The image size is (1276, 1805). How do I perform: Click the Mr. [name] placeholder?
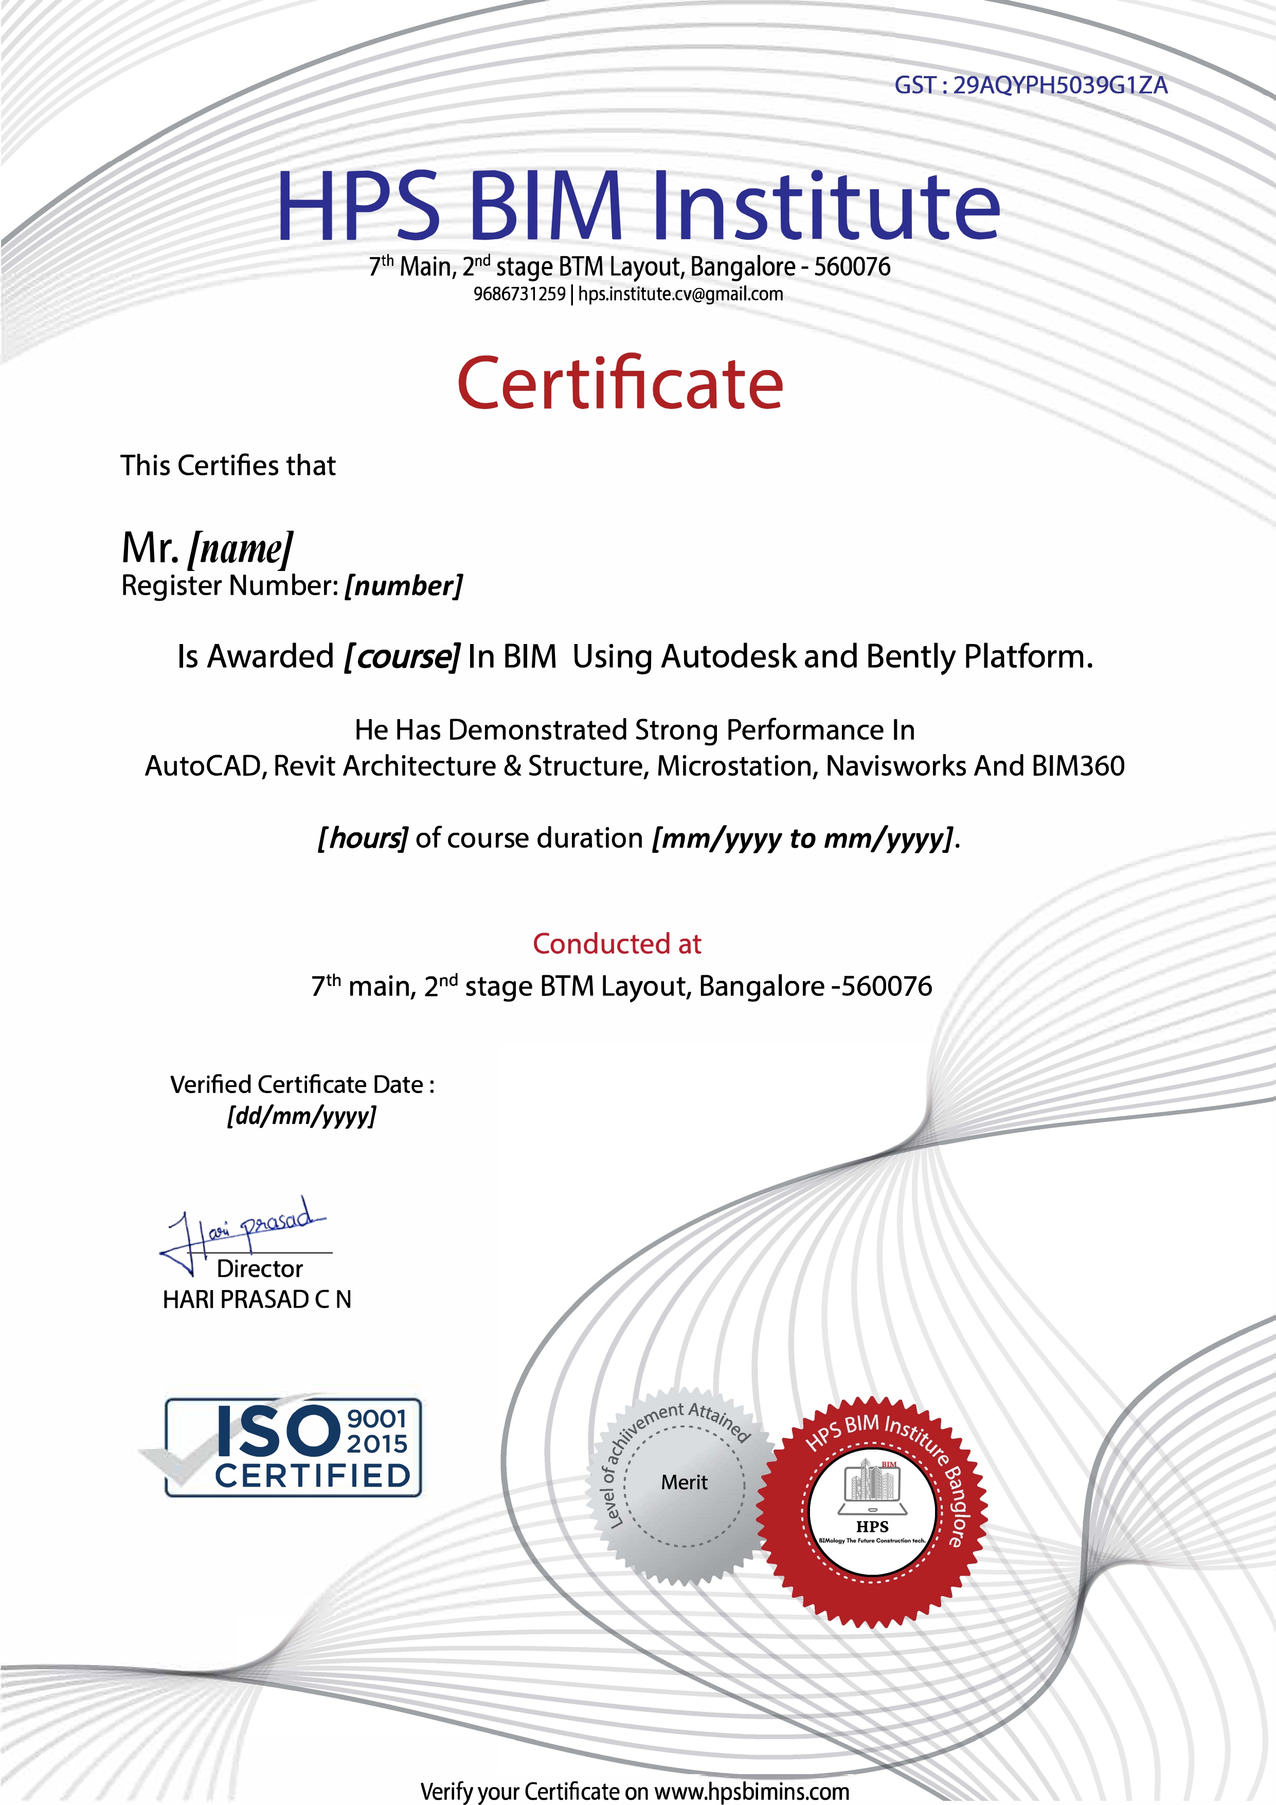[x=208, y=548]
